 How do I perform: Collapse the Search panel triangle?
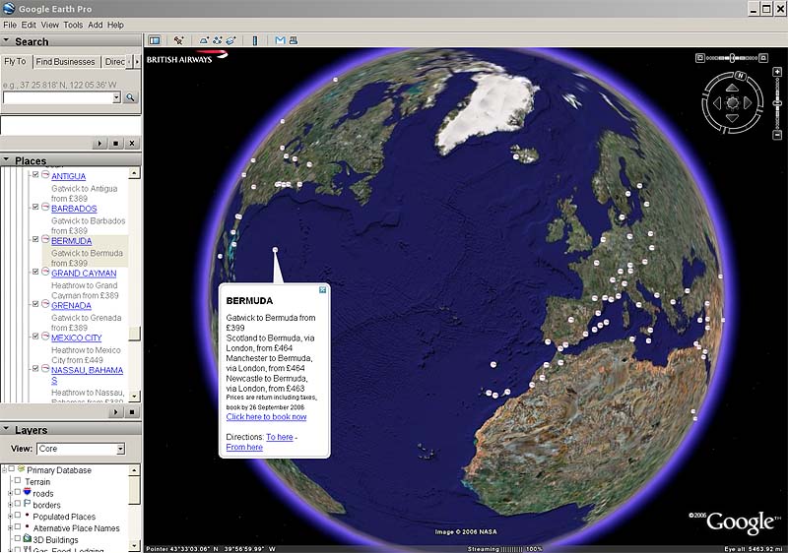[x=7, y=40]
